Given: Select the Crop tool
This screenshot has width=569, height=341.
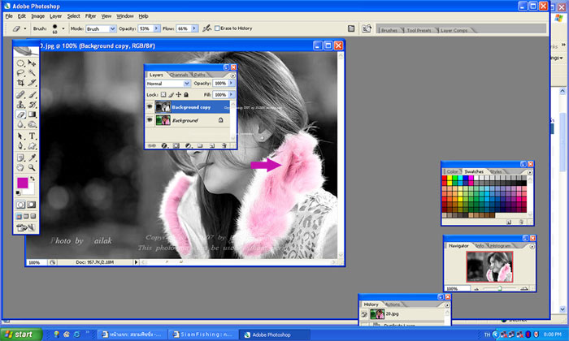Looking at the screenshot, I should tap(20, 83).
